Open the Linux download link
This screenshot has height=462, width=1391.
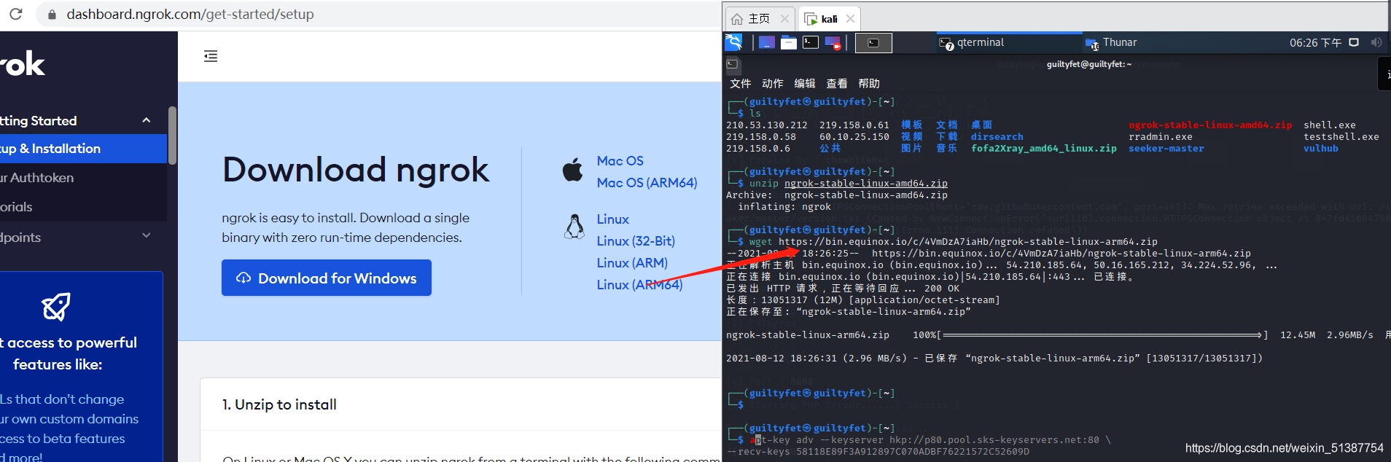coord(612,219)
